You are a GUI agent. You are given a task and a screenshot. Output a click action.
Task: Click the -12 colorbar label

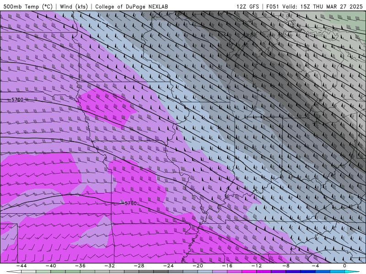257,266
